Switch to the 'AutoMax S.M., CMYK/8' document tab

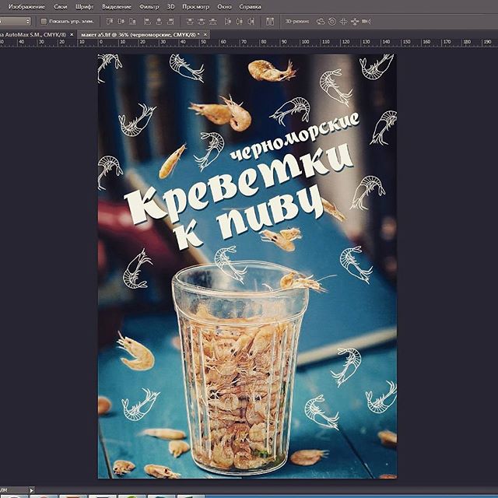coord(33,34)
